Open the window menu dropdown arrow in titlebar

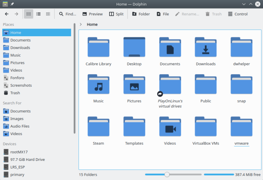pyautogui.click(x=244, y=4)
